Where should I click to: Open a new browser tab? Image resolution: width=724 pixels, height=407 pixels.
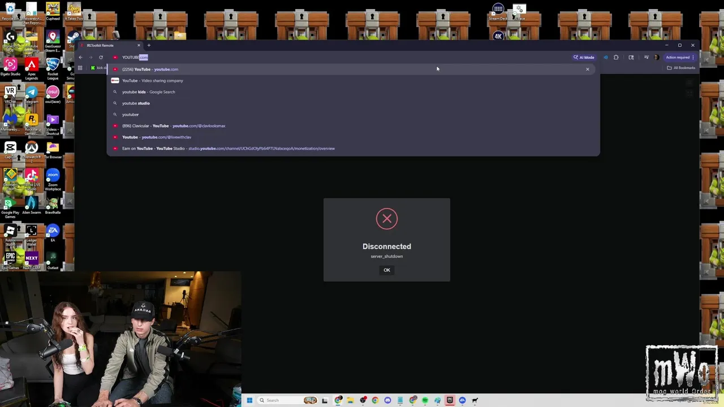149,45
